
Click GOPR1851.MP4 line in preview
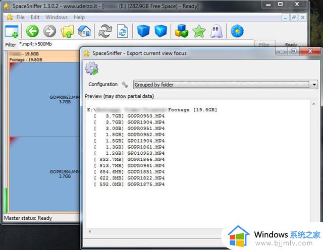tap(129, 172)
